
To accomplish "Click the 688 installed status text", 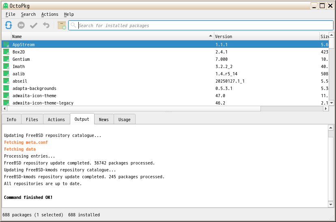I will [x=84, y=215].
